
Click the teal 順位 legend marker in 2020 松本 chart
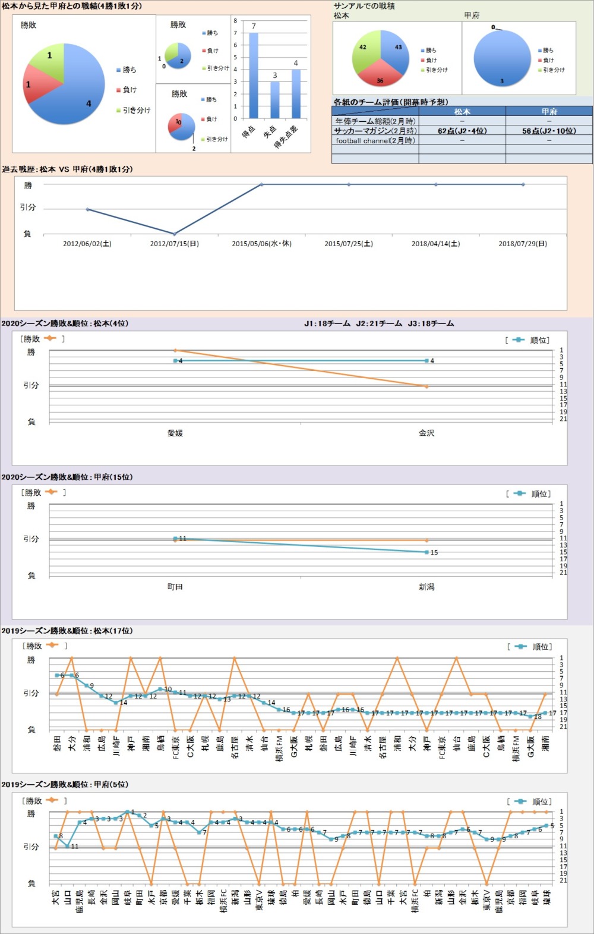coord(519,340)
